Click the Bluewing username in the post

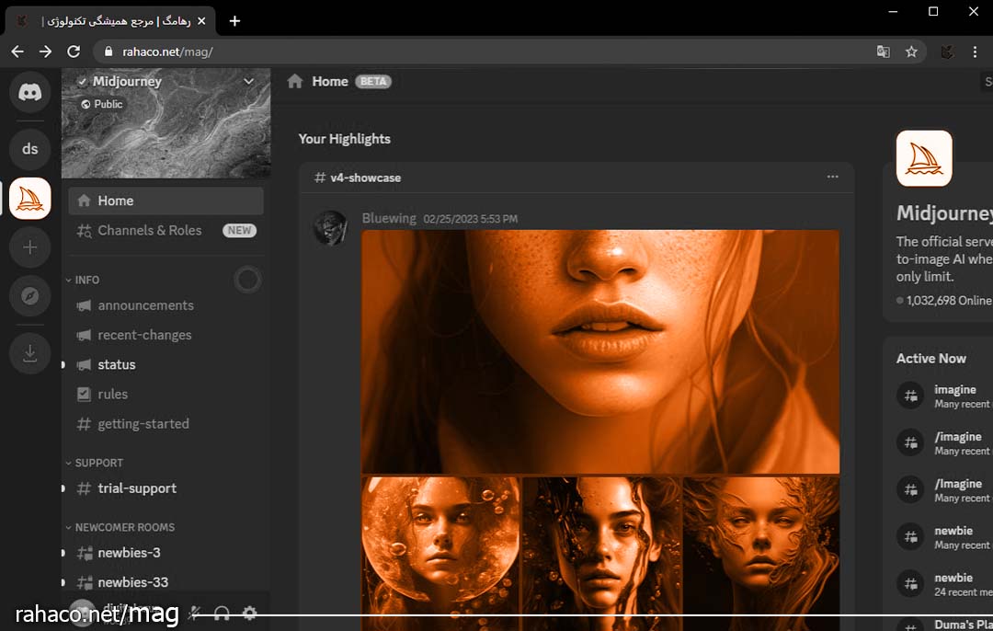(x=389, y=219)
